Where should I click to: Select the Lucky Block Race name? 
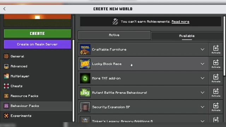click(107, 64)
